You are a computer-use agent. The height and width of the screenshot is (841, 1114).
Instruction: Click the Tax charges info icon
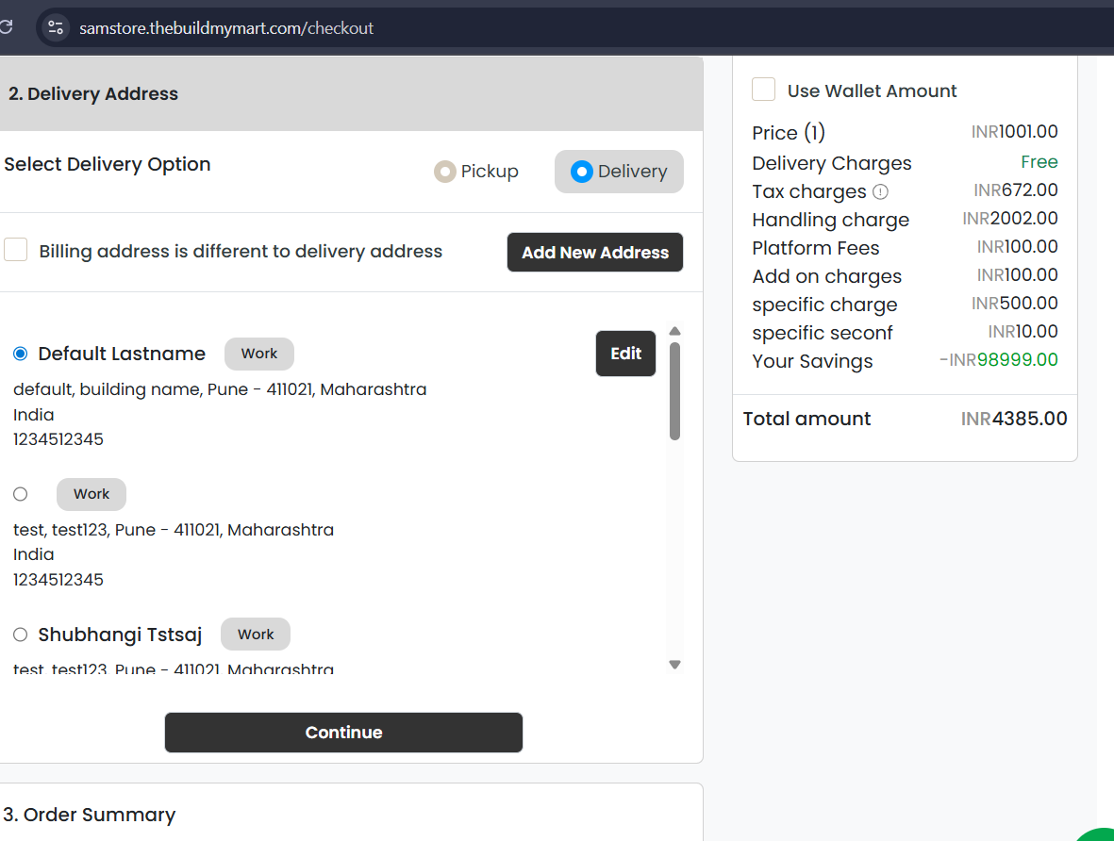880,191
